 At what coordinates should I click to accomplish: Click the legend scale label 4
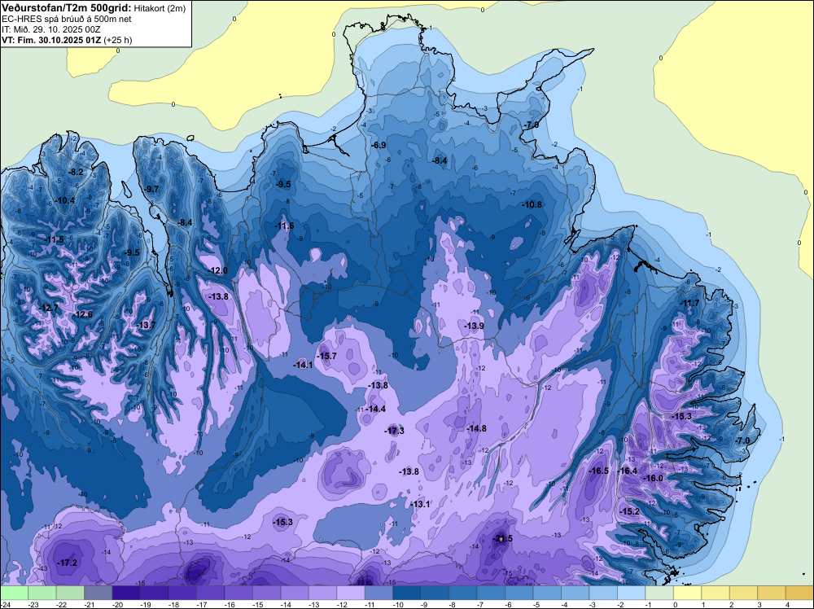pos(787,604)
